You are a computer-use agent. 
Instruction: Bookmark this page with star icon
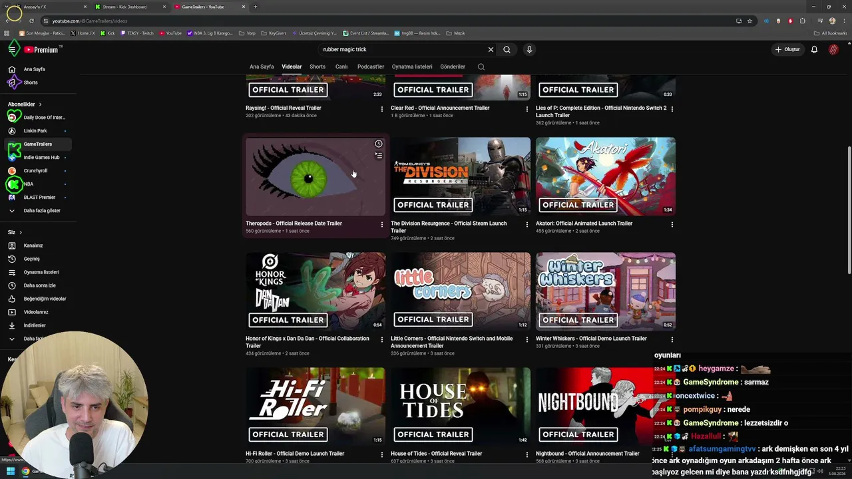[749, 21]
